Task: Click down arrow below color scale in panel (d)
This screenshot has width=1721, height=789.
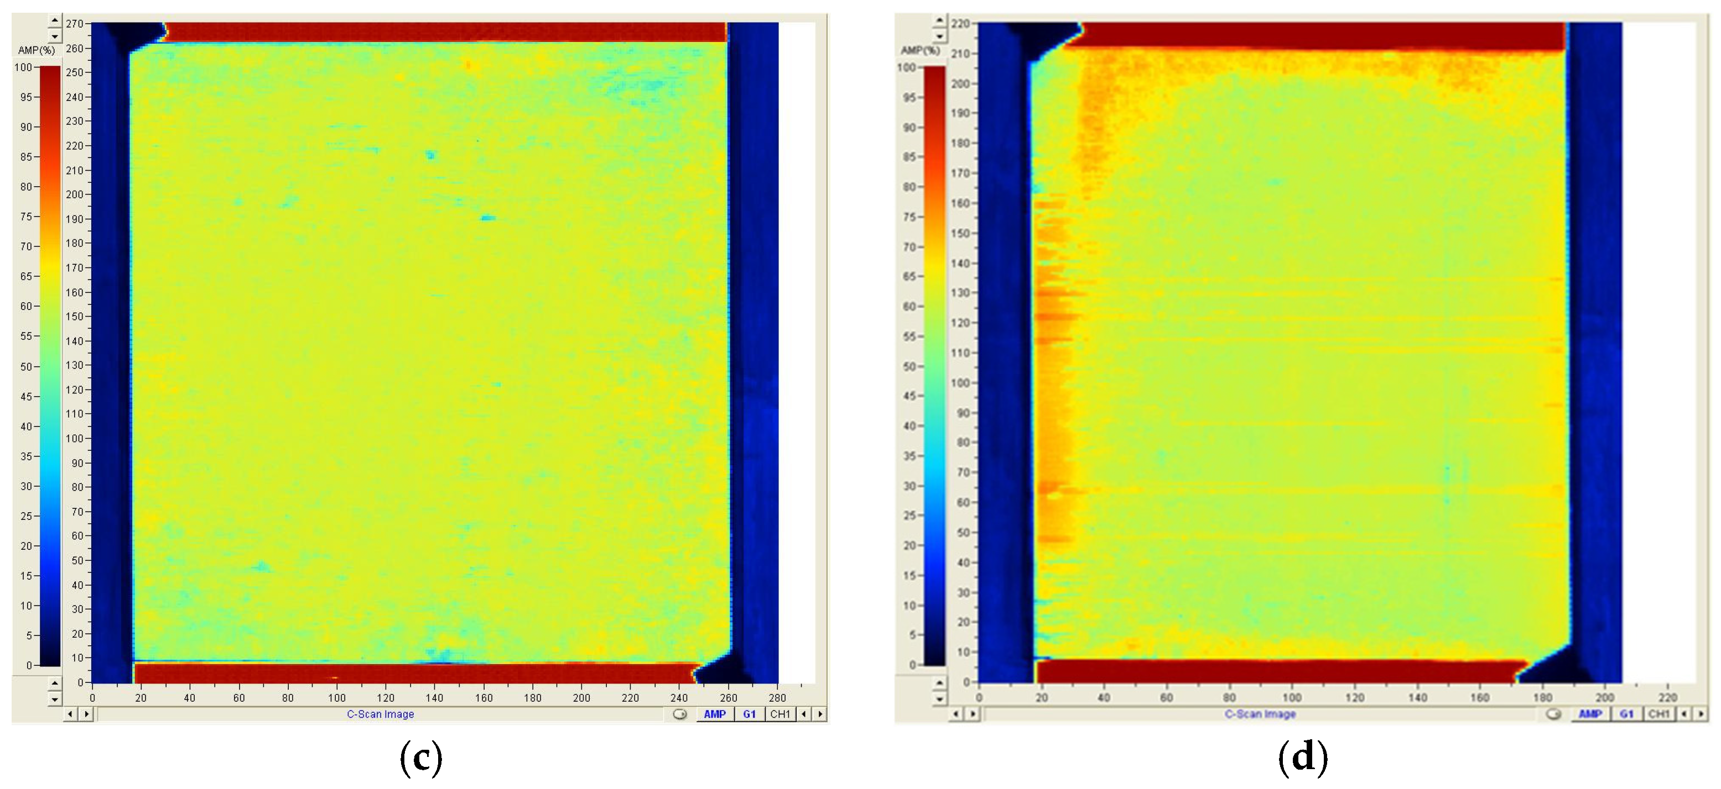Action: click(x=939, y=699)
